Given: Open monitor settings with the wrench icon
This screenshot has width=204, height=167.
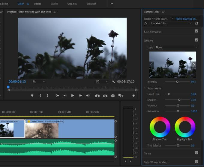Looking at the screenshot, I should pos(113,81).
